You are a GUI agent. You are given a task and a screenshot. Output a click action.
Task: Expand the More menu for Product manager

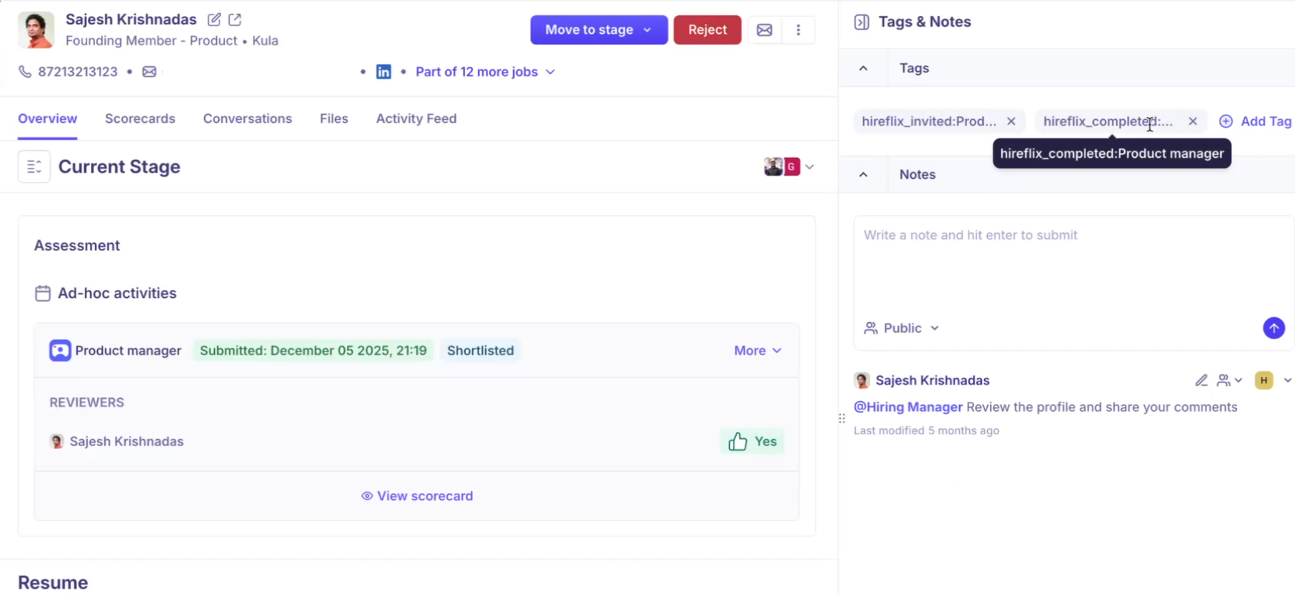758,351
